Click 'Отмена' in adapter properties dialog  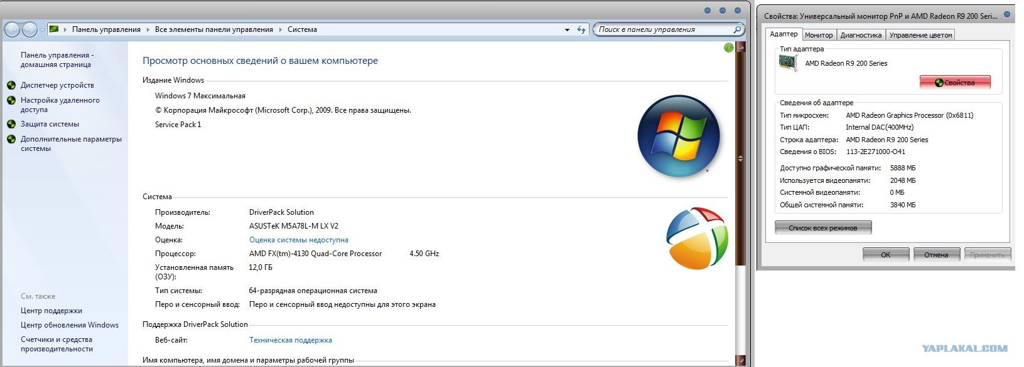[936, 254]
